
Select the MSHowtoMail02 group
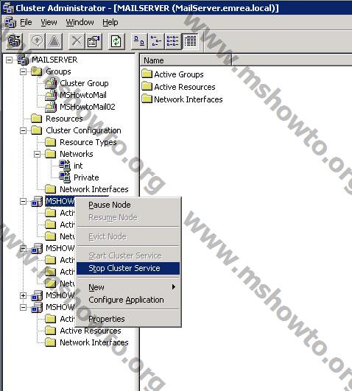(88, 107)
